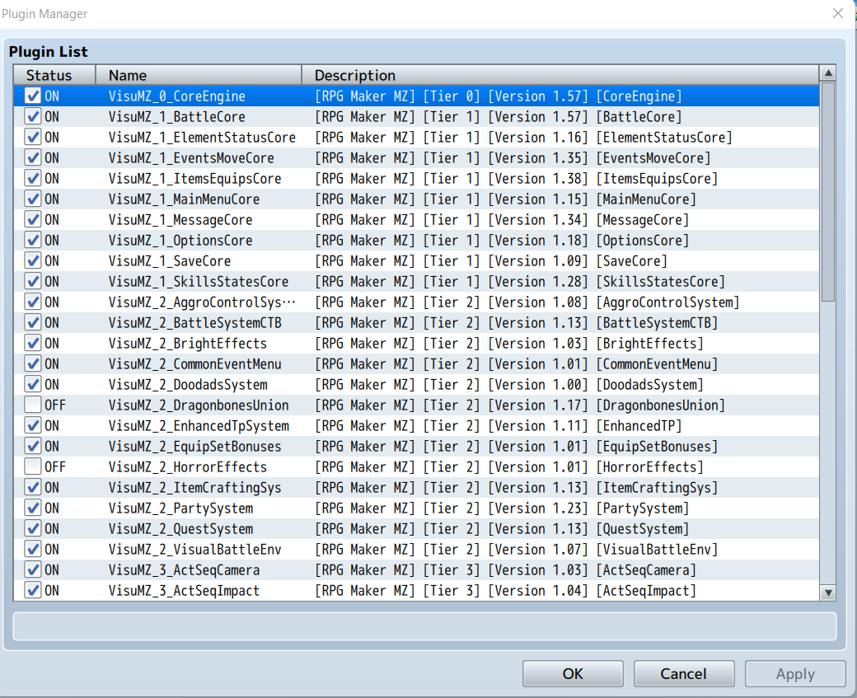Click the empty description box below the list
The width and height of the screenshot is (857, 698).
(424, 625)
